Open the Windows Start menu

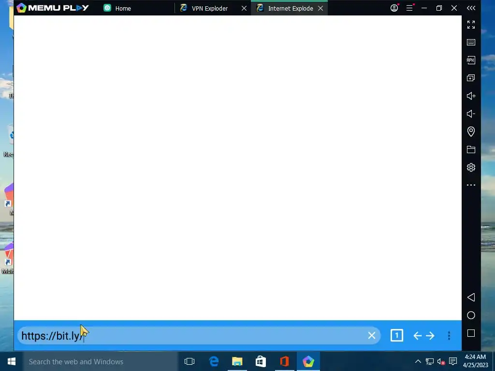pos(12,361)
